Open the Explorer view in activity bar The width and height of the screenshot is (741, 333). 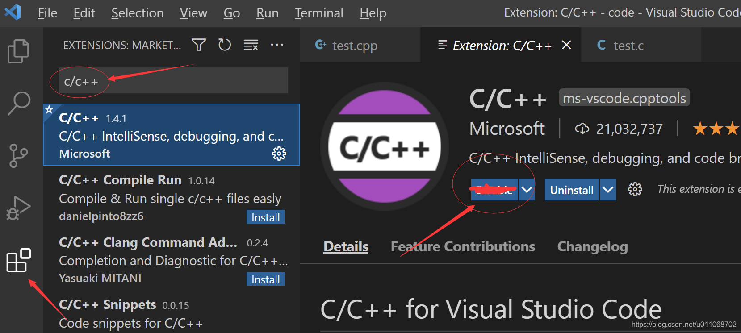[x=18, y=51]
